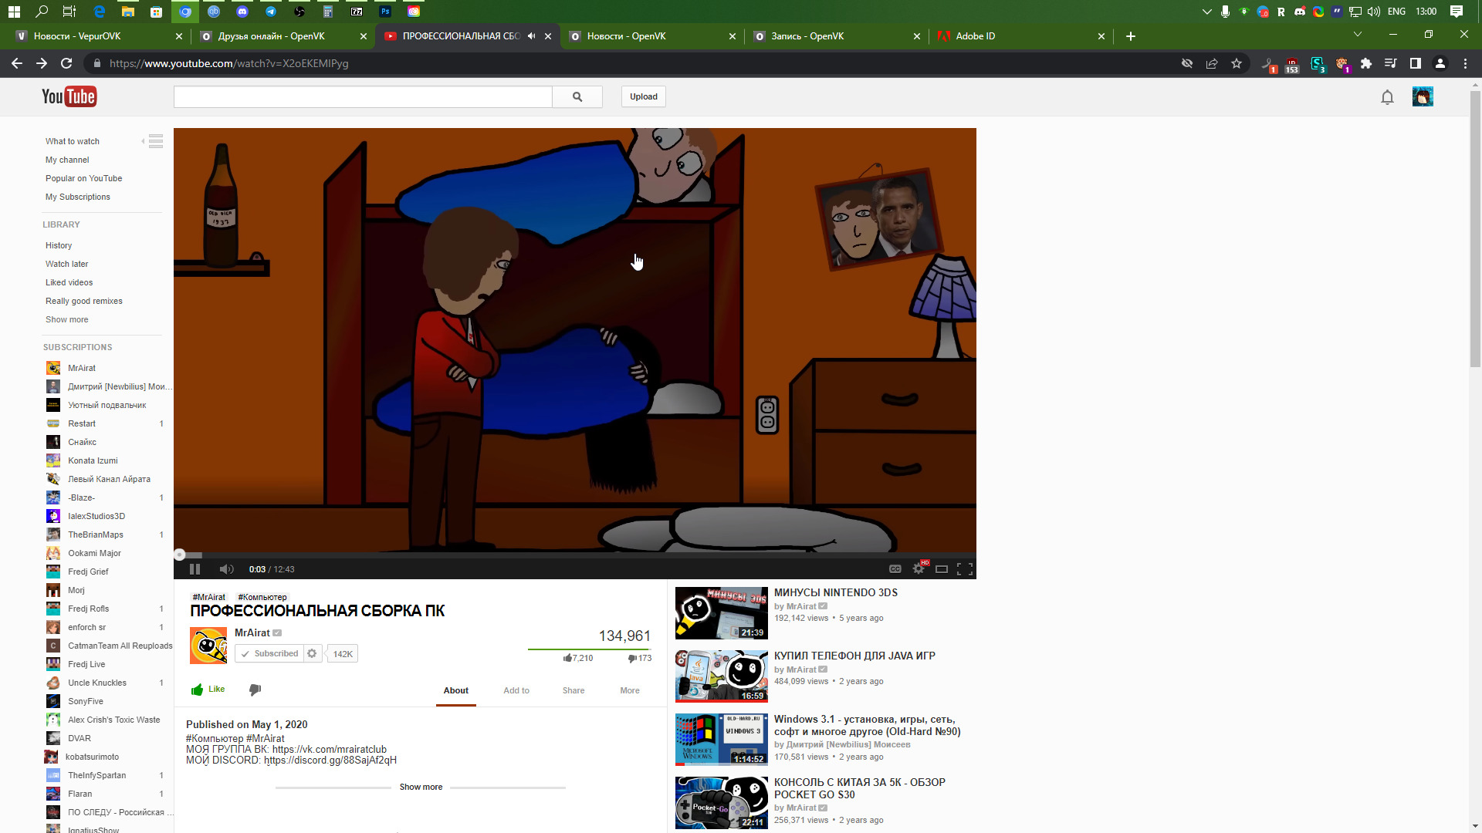The width and height of the screenshot is (1482, 833).
Task: Collapse the guide sidebar menu icon
Action: [x=155, y=141]
